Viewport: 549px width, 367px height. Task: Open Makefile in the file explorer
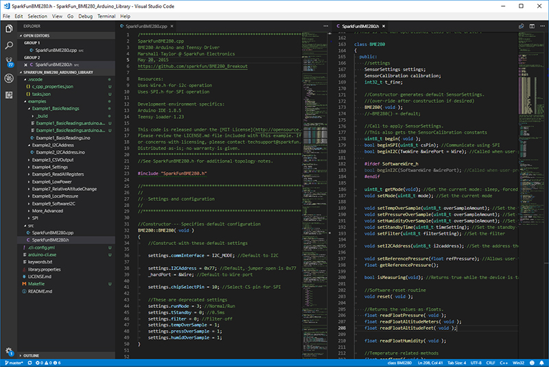(x=36, y=283)
